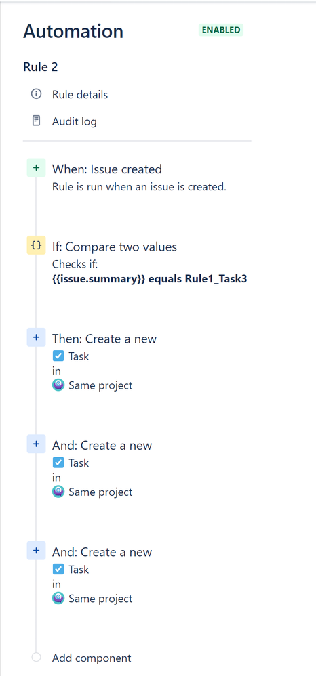The width and height of the screenshot is (316, 676).
Task: Click the Add component circle marker
Action: tap(36, 658)
